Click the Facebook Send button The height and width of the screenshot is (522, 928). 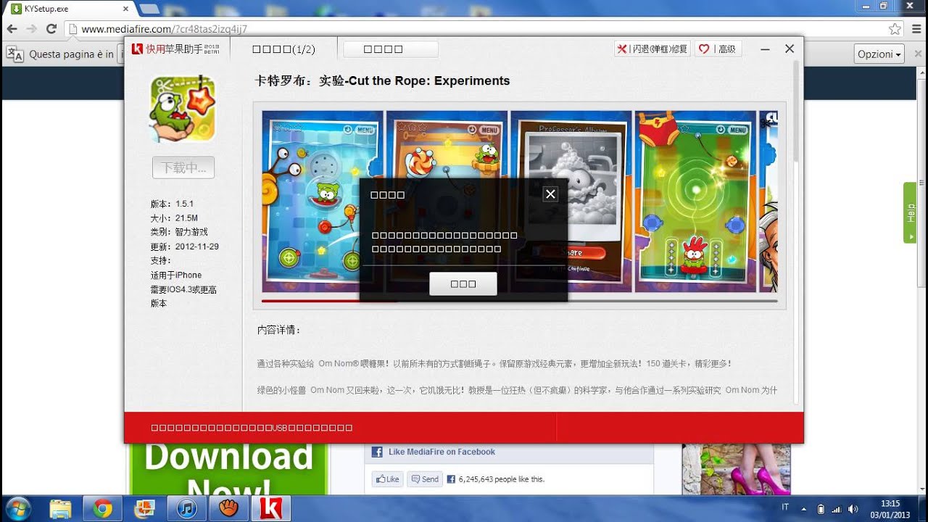(425, 479)
